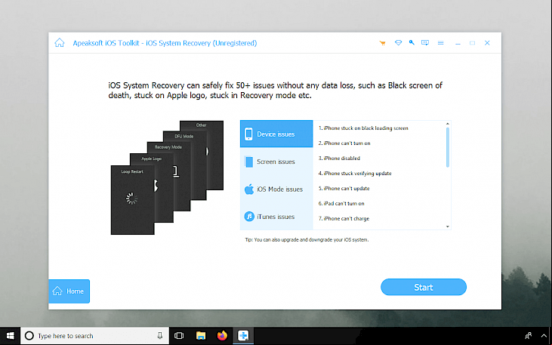Click the microphone icon in search box
Viewport: 552px width, 345px height.
(x=160, y=336)
